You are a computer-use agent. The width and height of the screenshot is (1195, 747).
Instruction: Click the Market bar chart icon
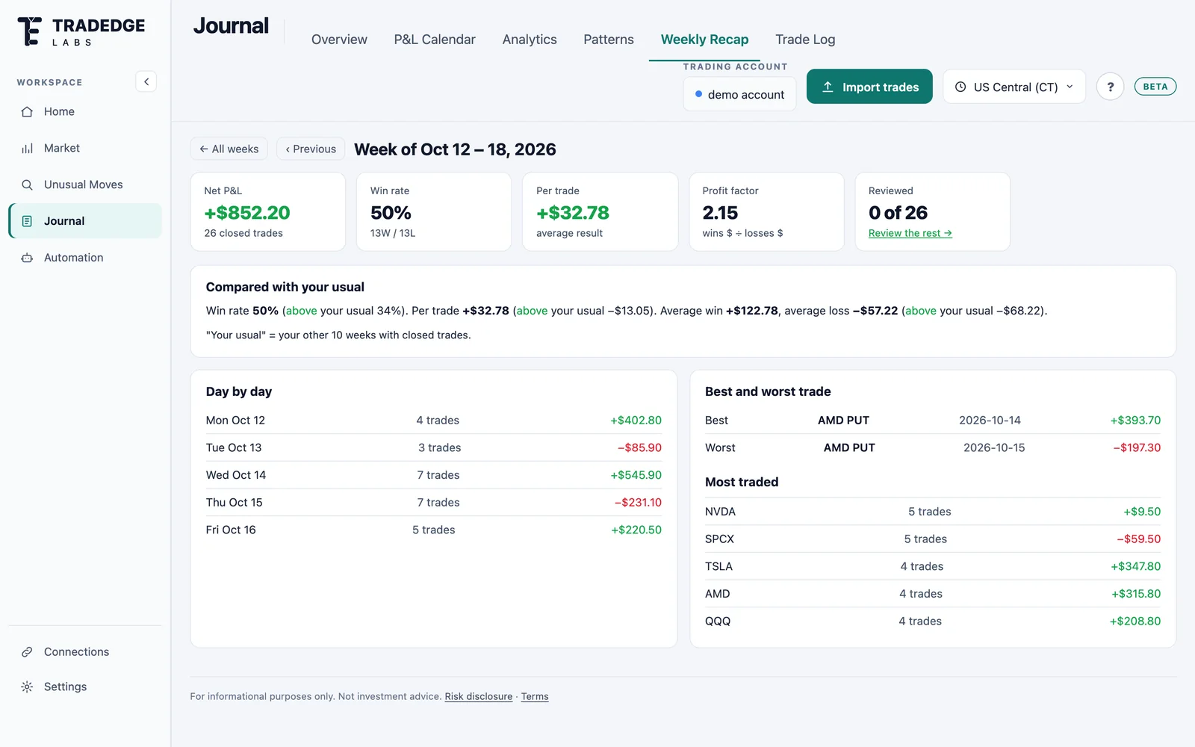tap(27, 149)
